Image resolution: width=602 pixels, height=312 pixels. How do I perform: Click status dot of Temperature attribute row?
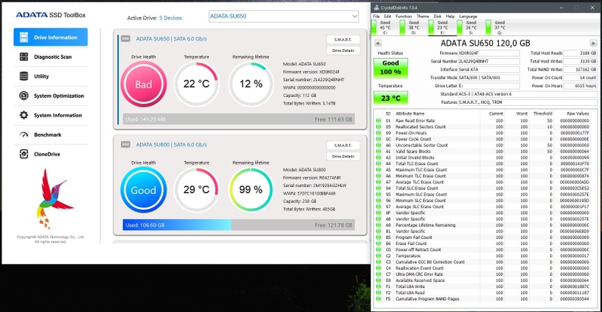379,256
